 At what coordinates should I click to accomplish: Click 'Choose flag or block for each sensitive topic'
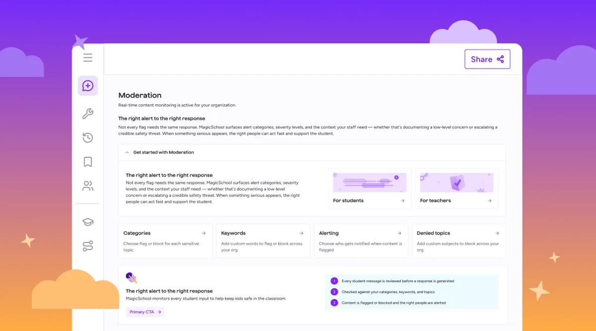click(161, 247)
